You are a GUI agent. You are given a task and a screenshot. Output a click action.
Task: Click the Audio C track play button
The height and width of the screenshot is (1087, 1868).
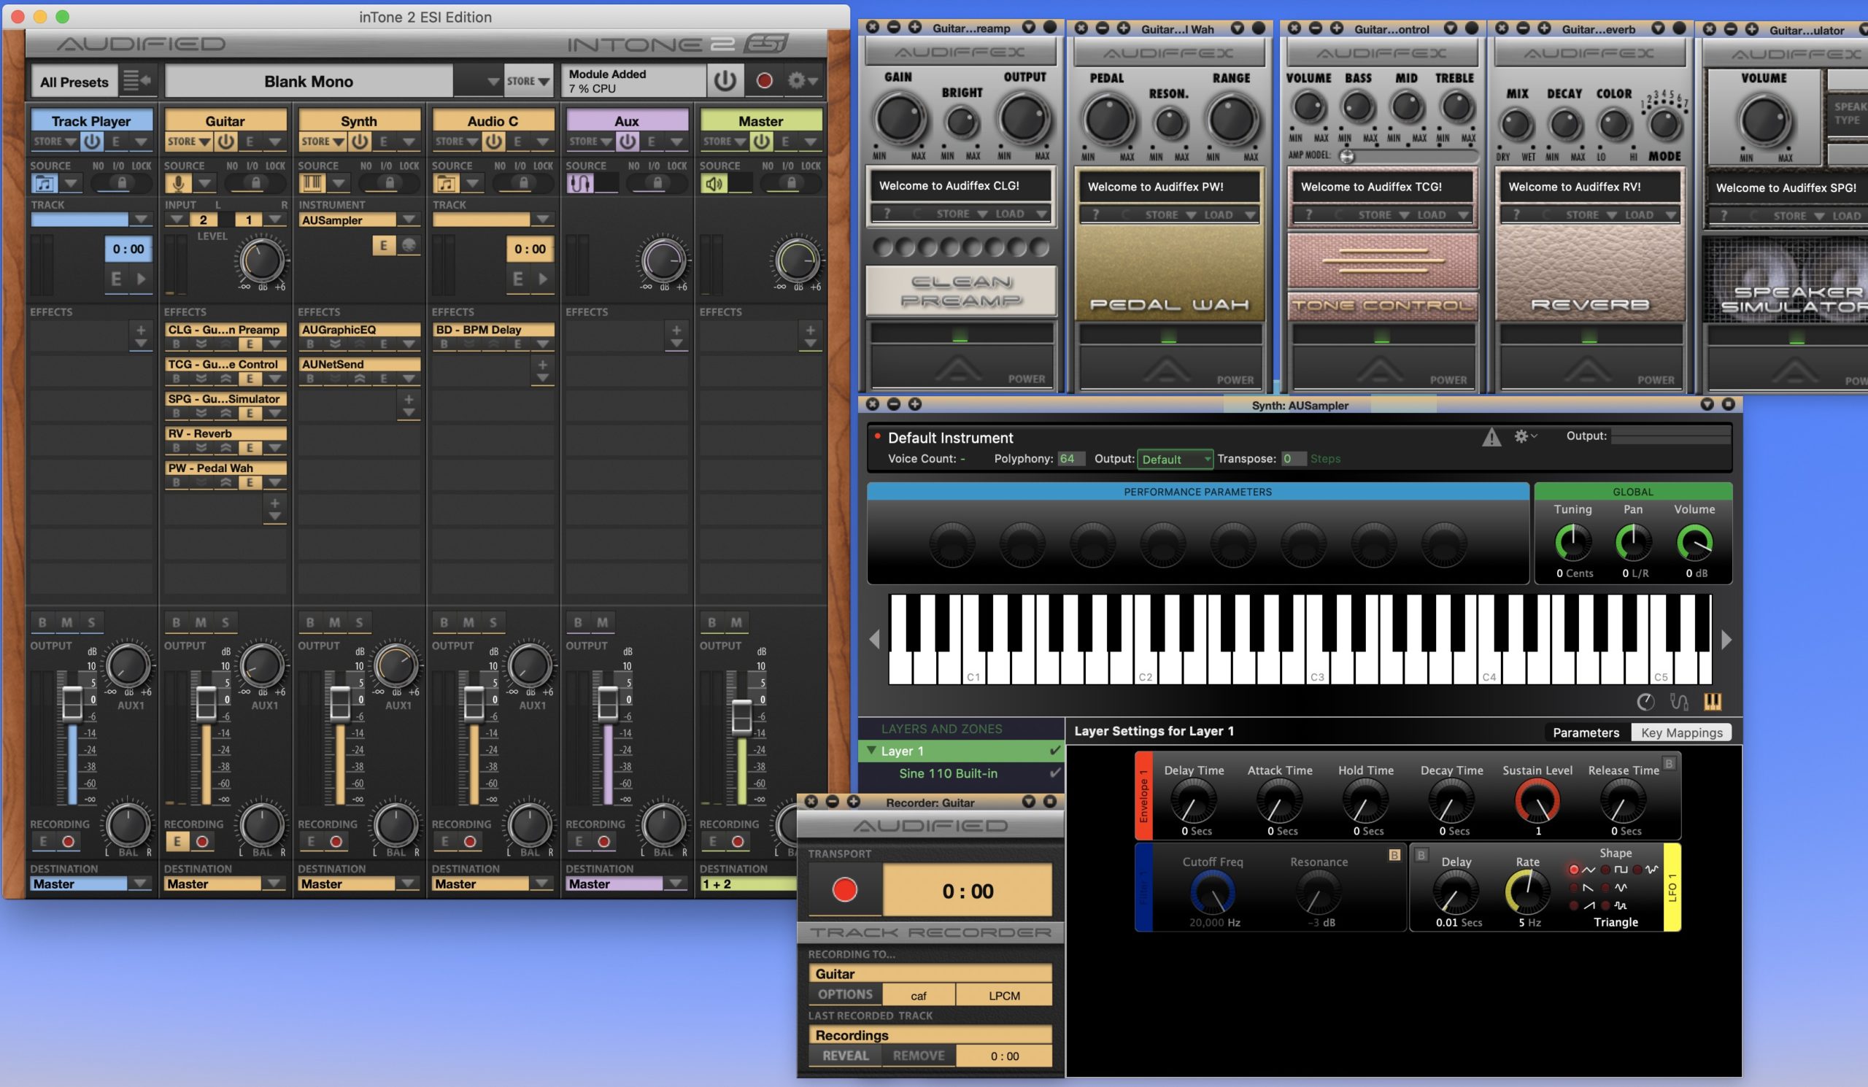543,279
